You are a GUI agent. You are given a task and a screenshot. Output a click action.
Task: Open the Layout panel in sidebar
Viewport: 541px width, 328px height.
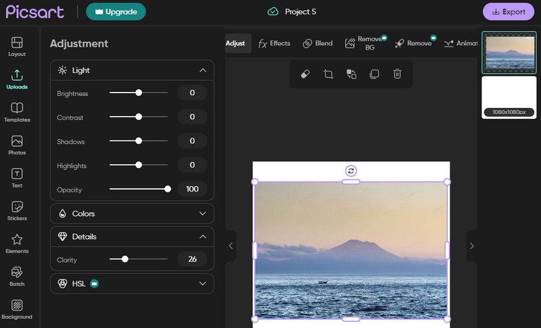click(x=17, y=47)
